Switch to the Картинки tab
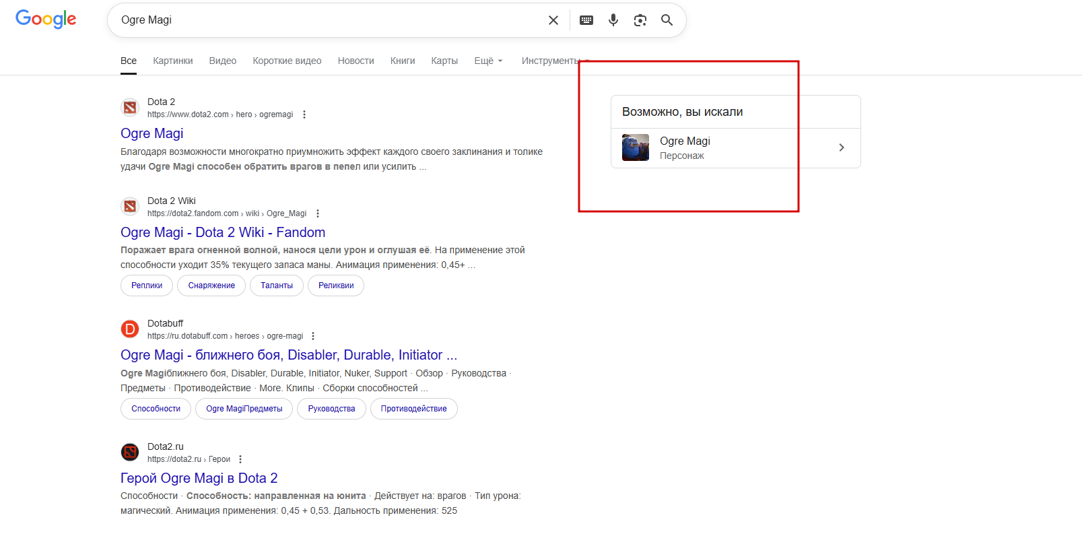 pyautogui.click(x=173, y=61)
